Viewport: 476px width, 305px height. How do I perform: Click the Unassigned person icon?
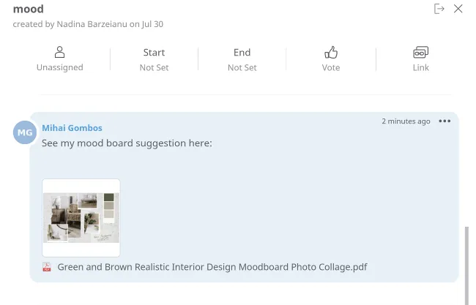coord(59,52)
